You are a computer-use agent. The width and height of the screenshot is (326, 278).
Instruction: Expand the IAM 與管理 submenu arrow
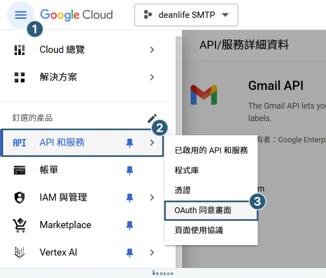point(152,197)
